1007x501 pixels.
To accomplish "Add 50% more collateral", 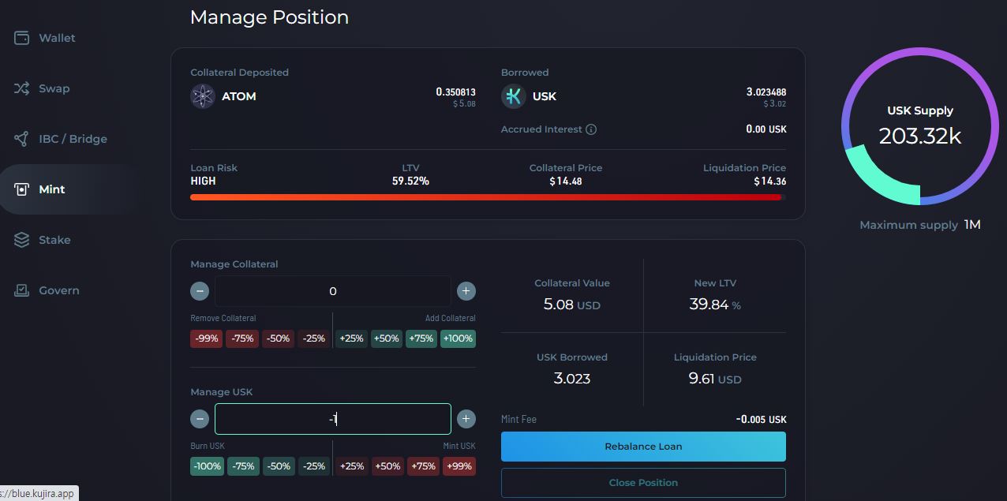I will click(387, 338).
